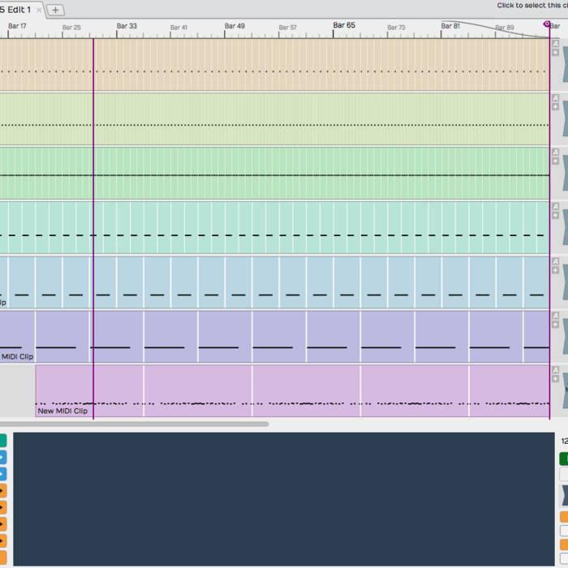The height and width of the screenshot is (568, 568).
Task: Open the A automation menu on blue track
Action: tap(556, 261)
